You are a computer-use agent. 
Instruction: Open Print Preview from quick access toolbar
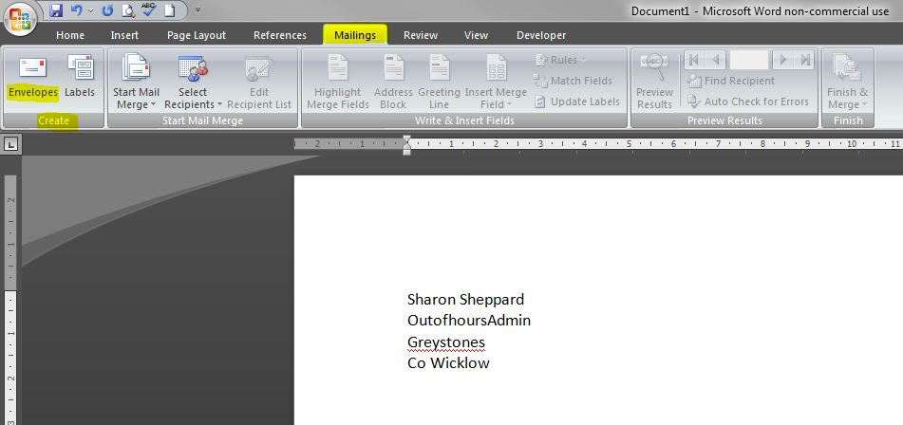click(128, 10)
